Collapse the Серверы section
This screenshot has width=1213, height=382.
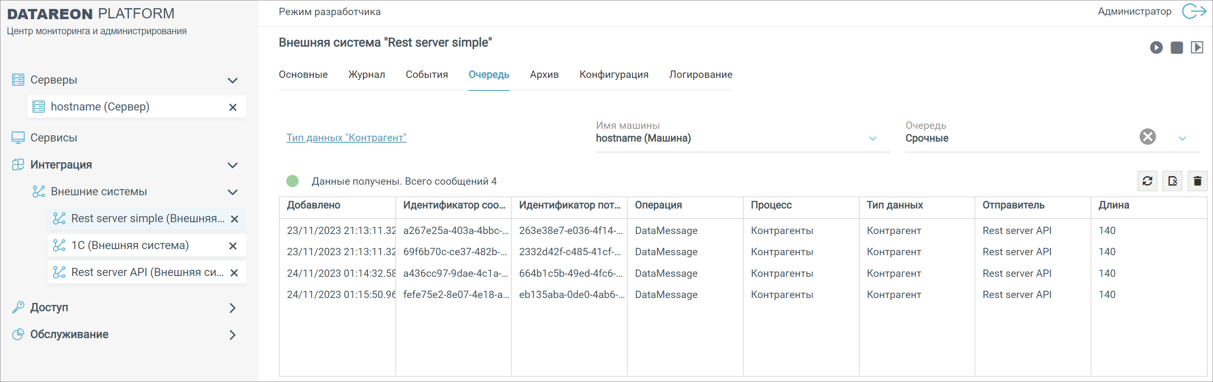click(x=232, y=80)
